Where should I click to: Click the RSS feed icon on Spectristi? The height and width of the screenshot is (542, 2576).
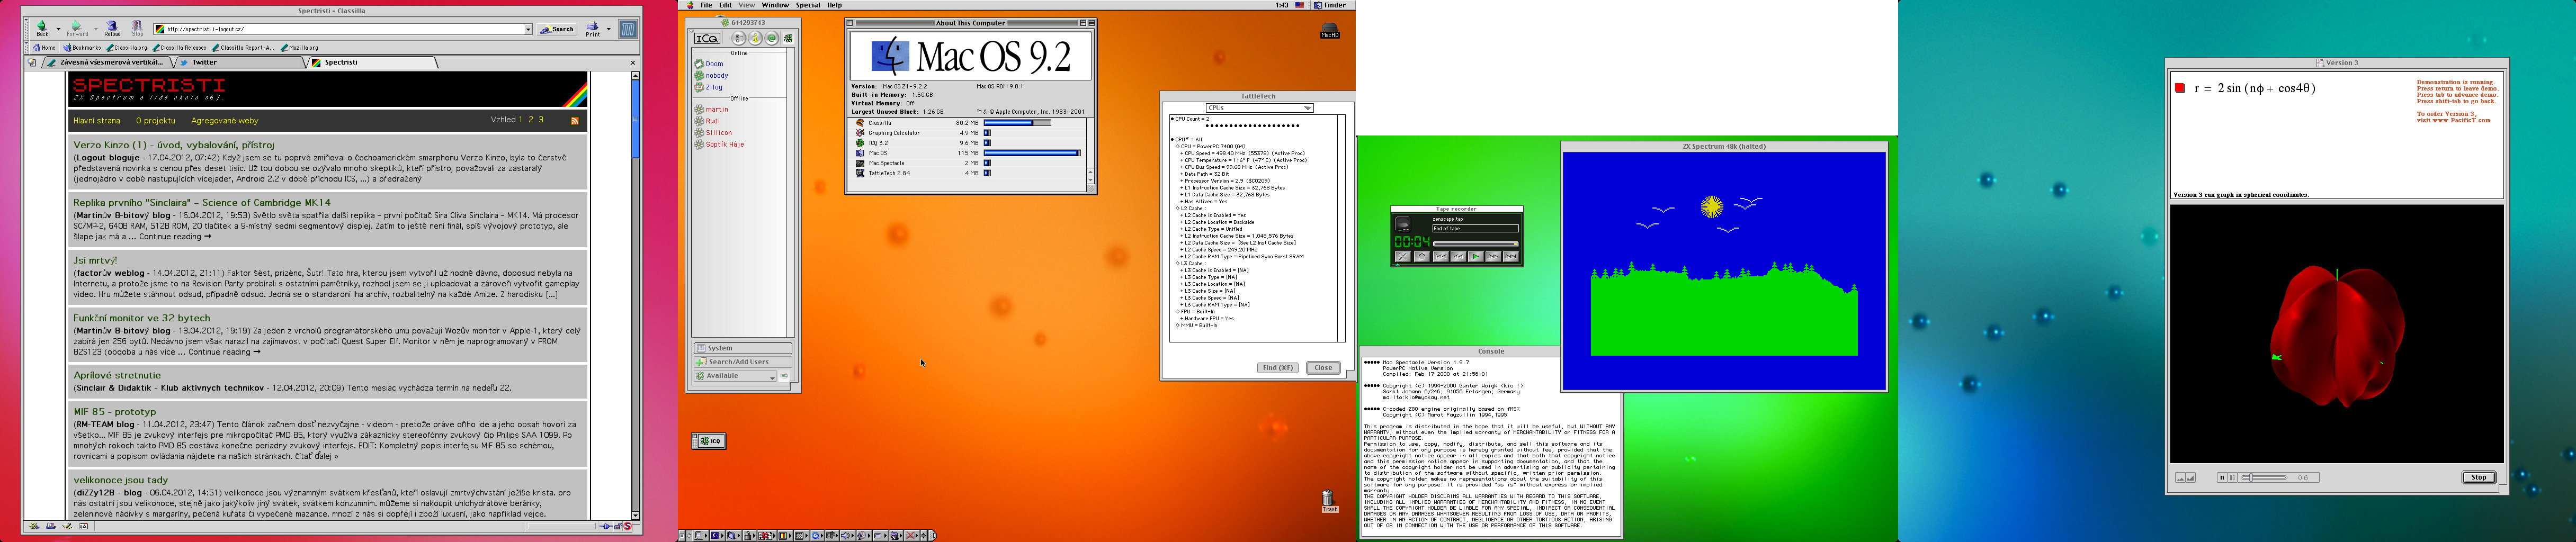(x=574, y=121)
